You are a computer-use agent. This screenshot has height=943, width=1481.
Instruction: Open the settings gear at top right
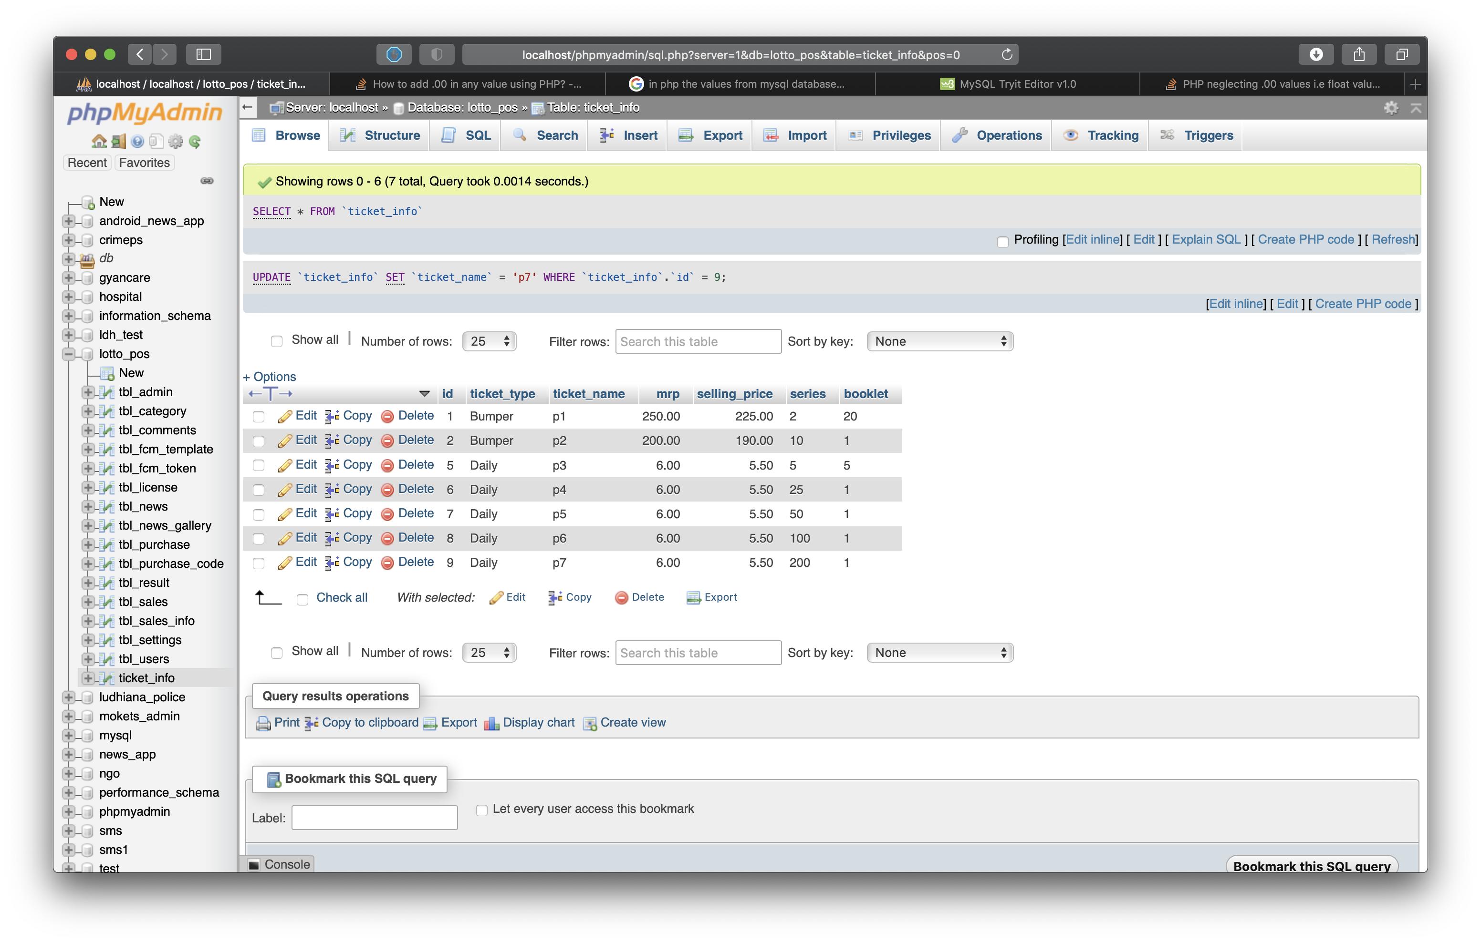(1391, 108)
